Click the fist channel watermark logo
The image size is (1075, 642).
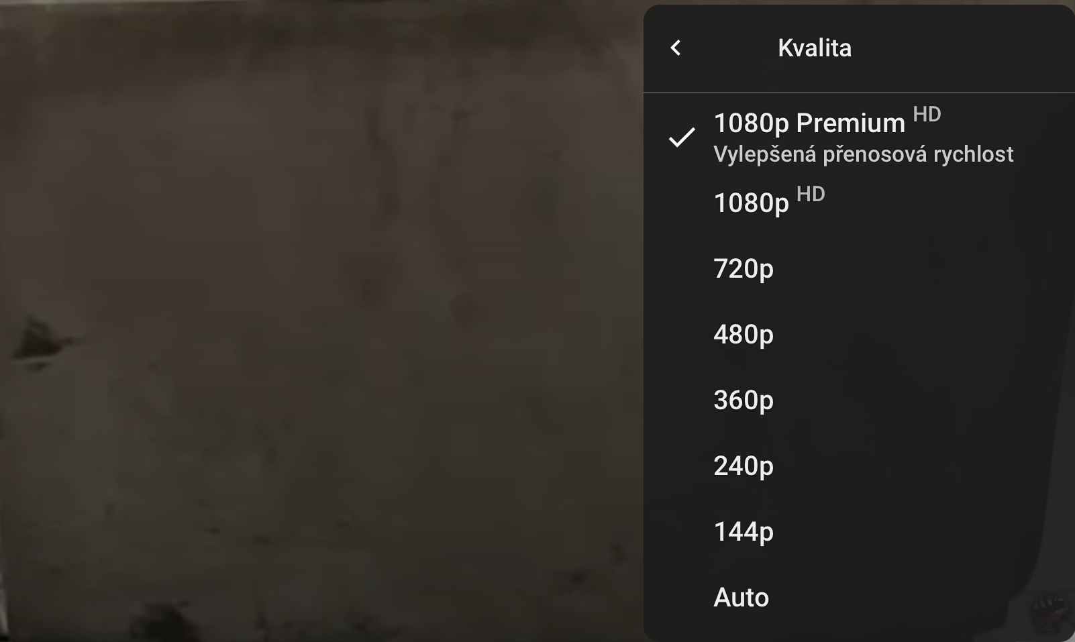[1052, 611]
